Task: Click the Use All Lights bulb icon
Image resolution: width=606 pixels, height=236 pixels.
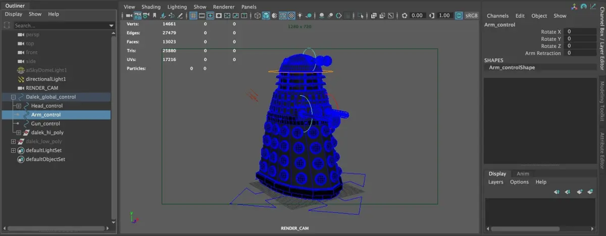Action: pos(300,16)
